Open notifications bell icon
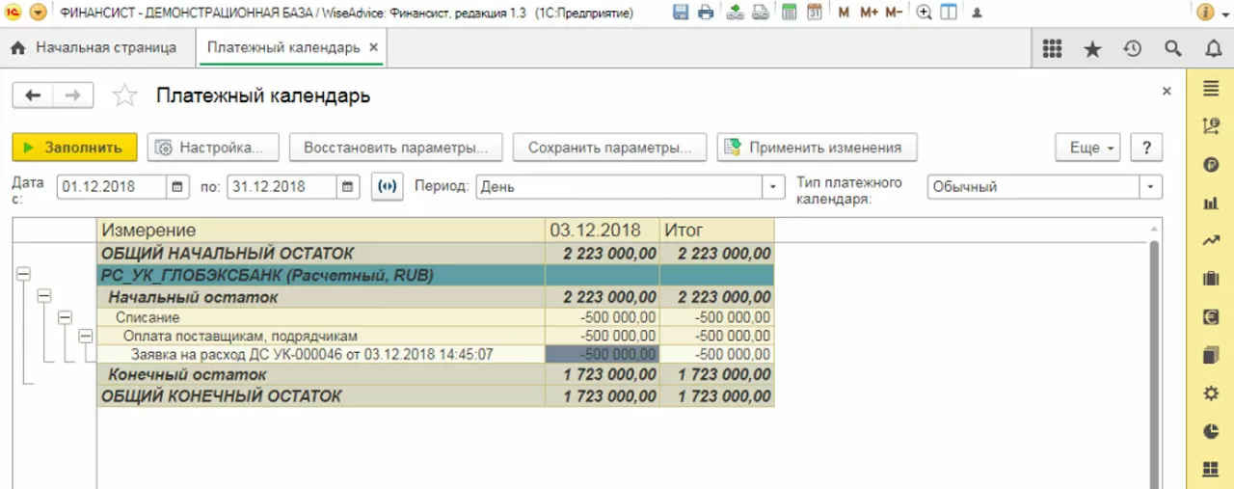Screen dimensions: 1234x489 [x=1214, y=48]
